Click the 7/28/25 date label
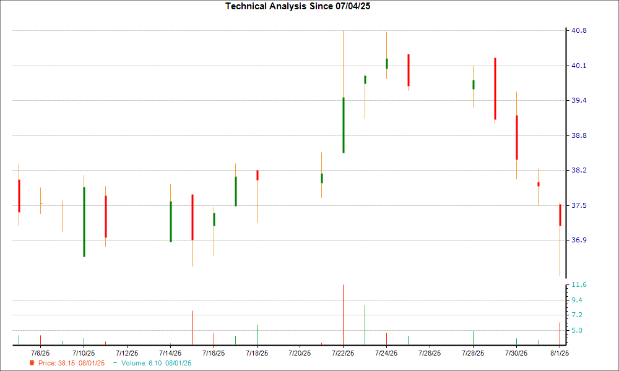 [x=473, y=353]
